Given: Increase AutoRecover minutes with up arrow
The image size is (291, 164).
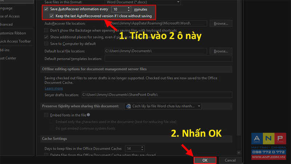Looking at the screenshot, I should click(129, 8).
